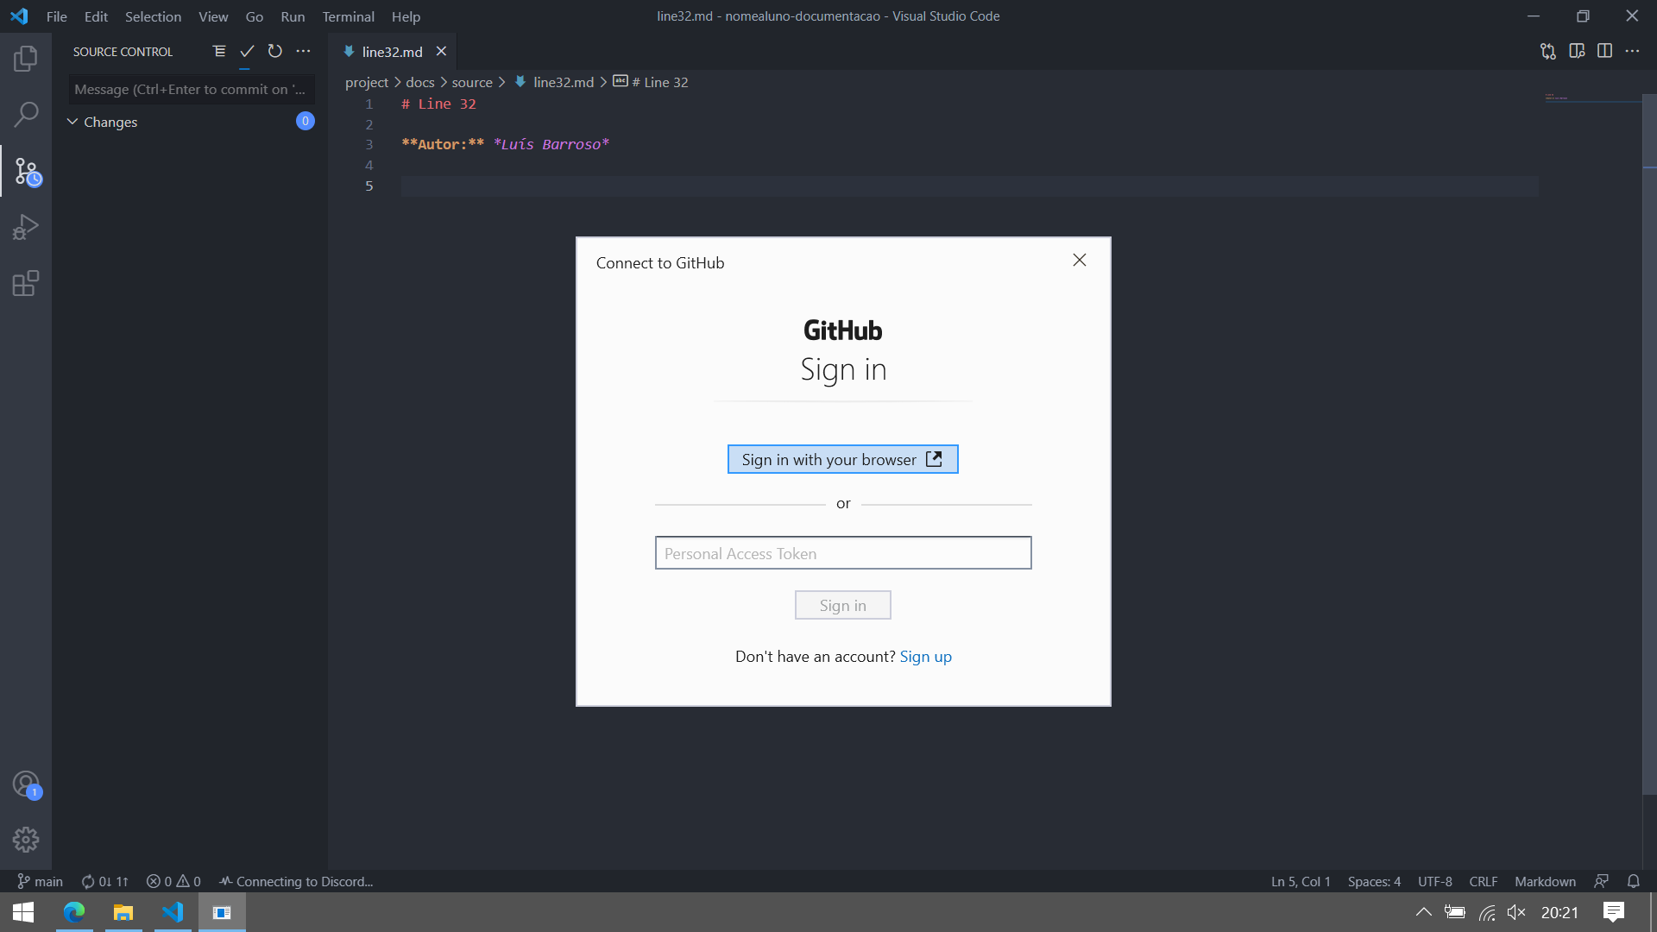Click the Changes count badge

305,121
